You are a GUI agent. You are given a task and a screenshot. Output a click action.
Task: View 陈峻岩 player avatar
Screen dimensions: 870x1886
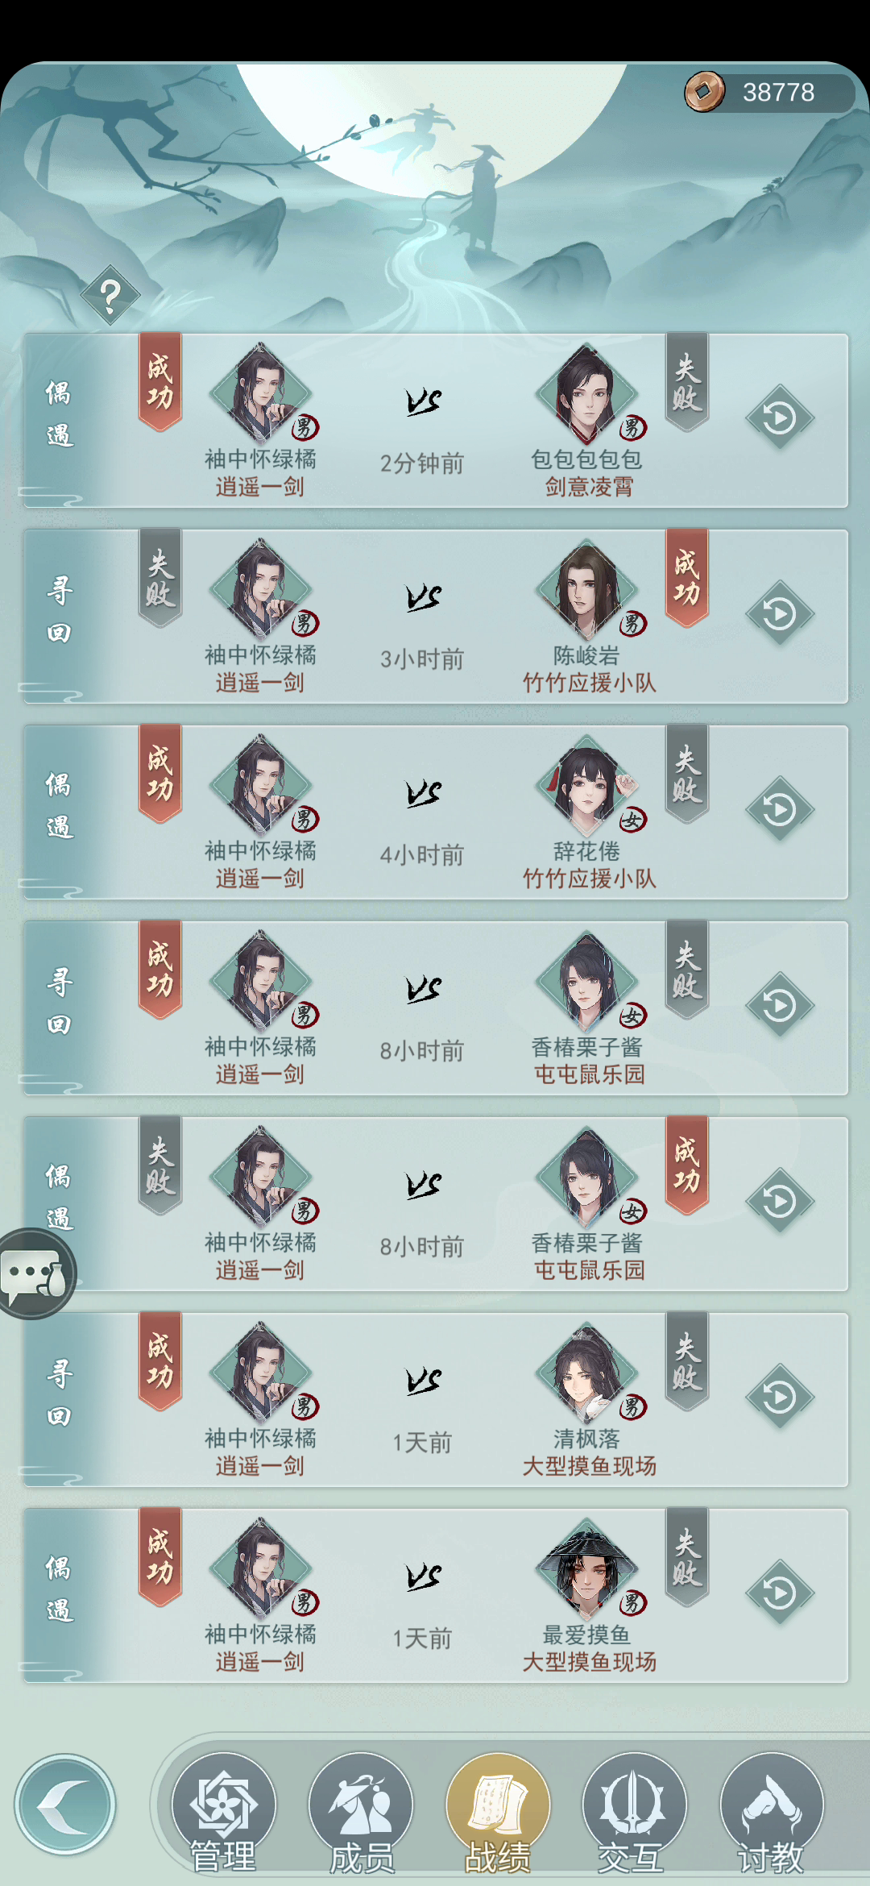587,591
